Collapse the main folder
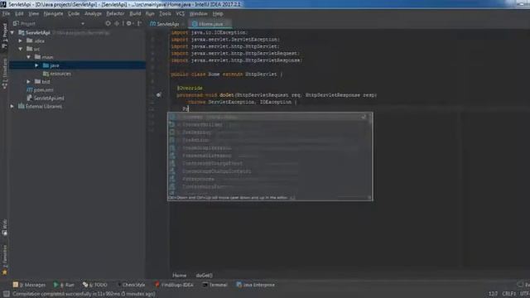 [x=28, y=57]
